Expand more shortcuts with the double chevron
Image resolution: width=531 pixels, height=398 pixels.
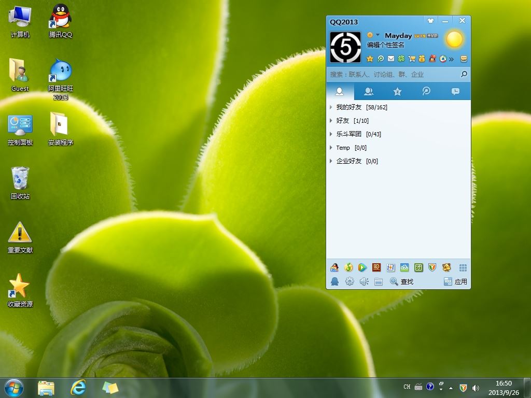(451, 59)
